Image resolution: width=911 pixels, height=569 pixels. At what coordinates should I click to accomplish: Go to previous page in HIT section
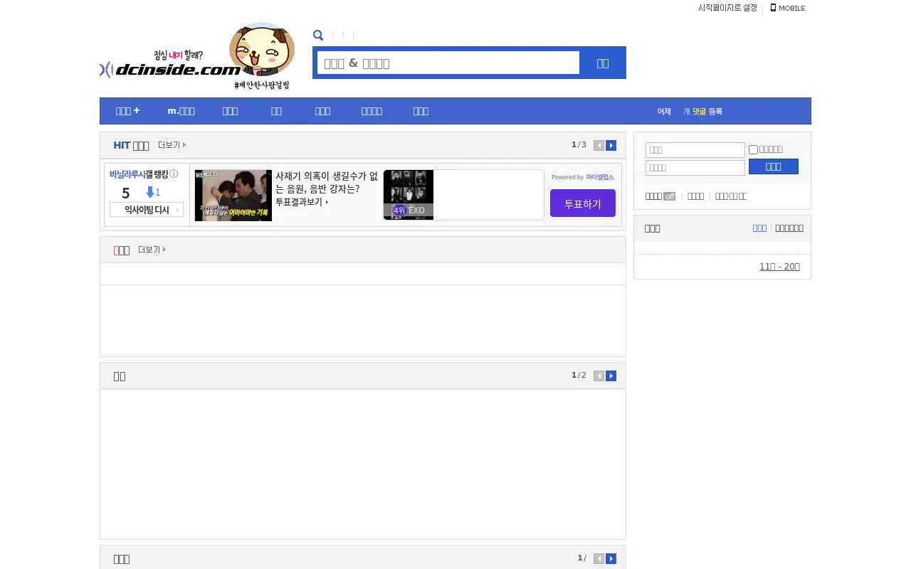coord(599,145)
